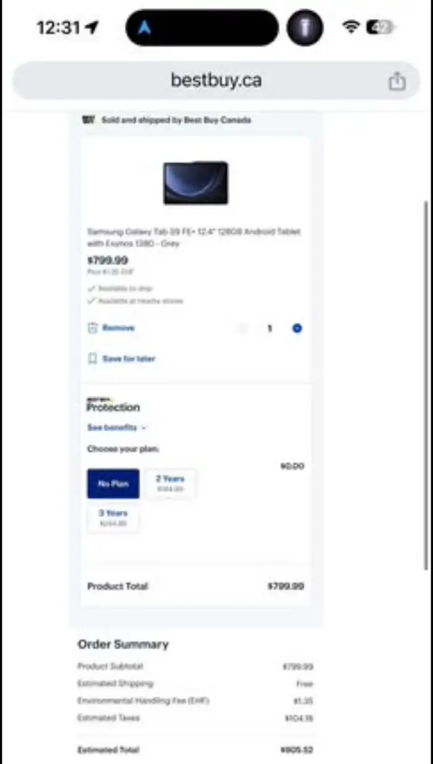Image resolution: width=433 pixels, height=764 pixels.
Task: Tap the Wi-Fi status icon
Action: [x=350, y=27]
